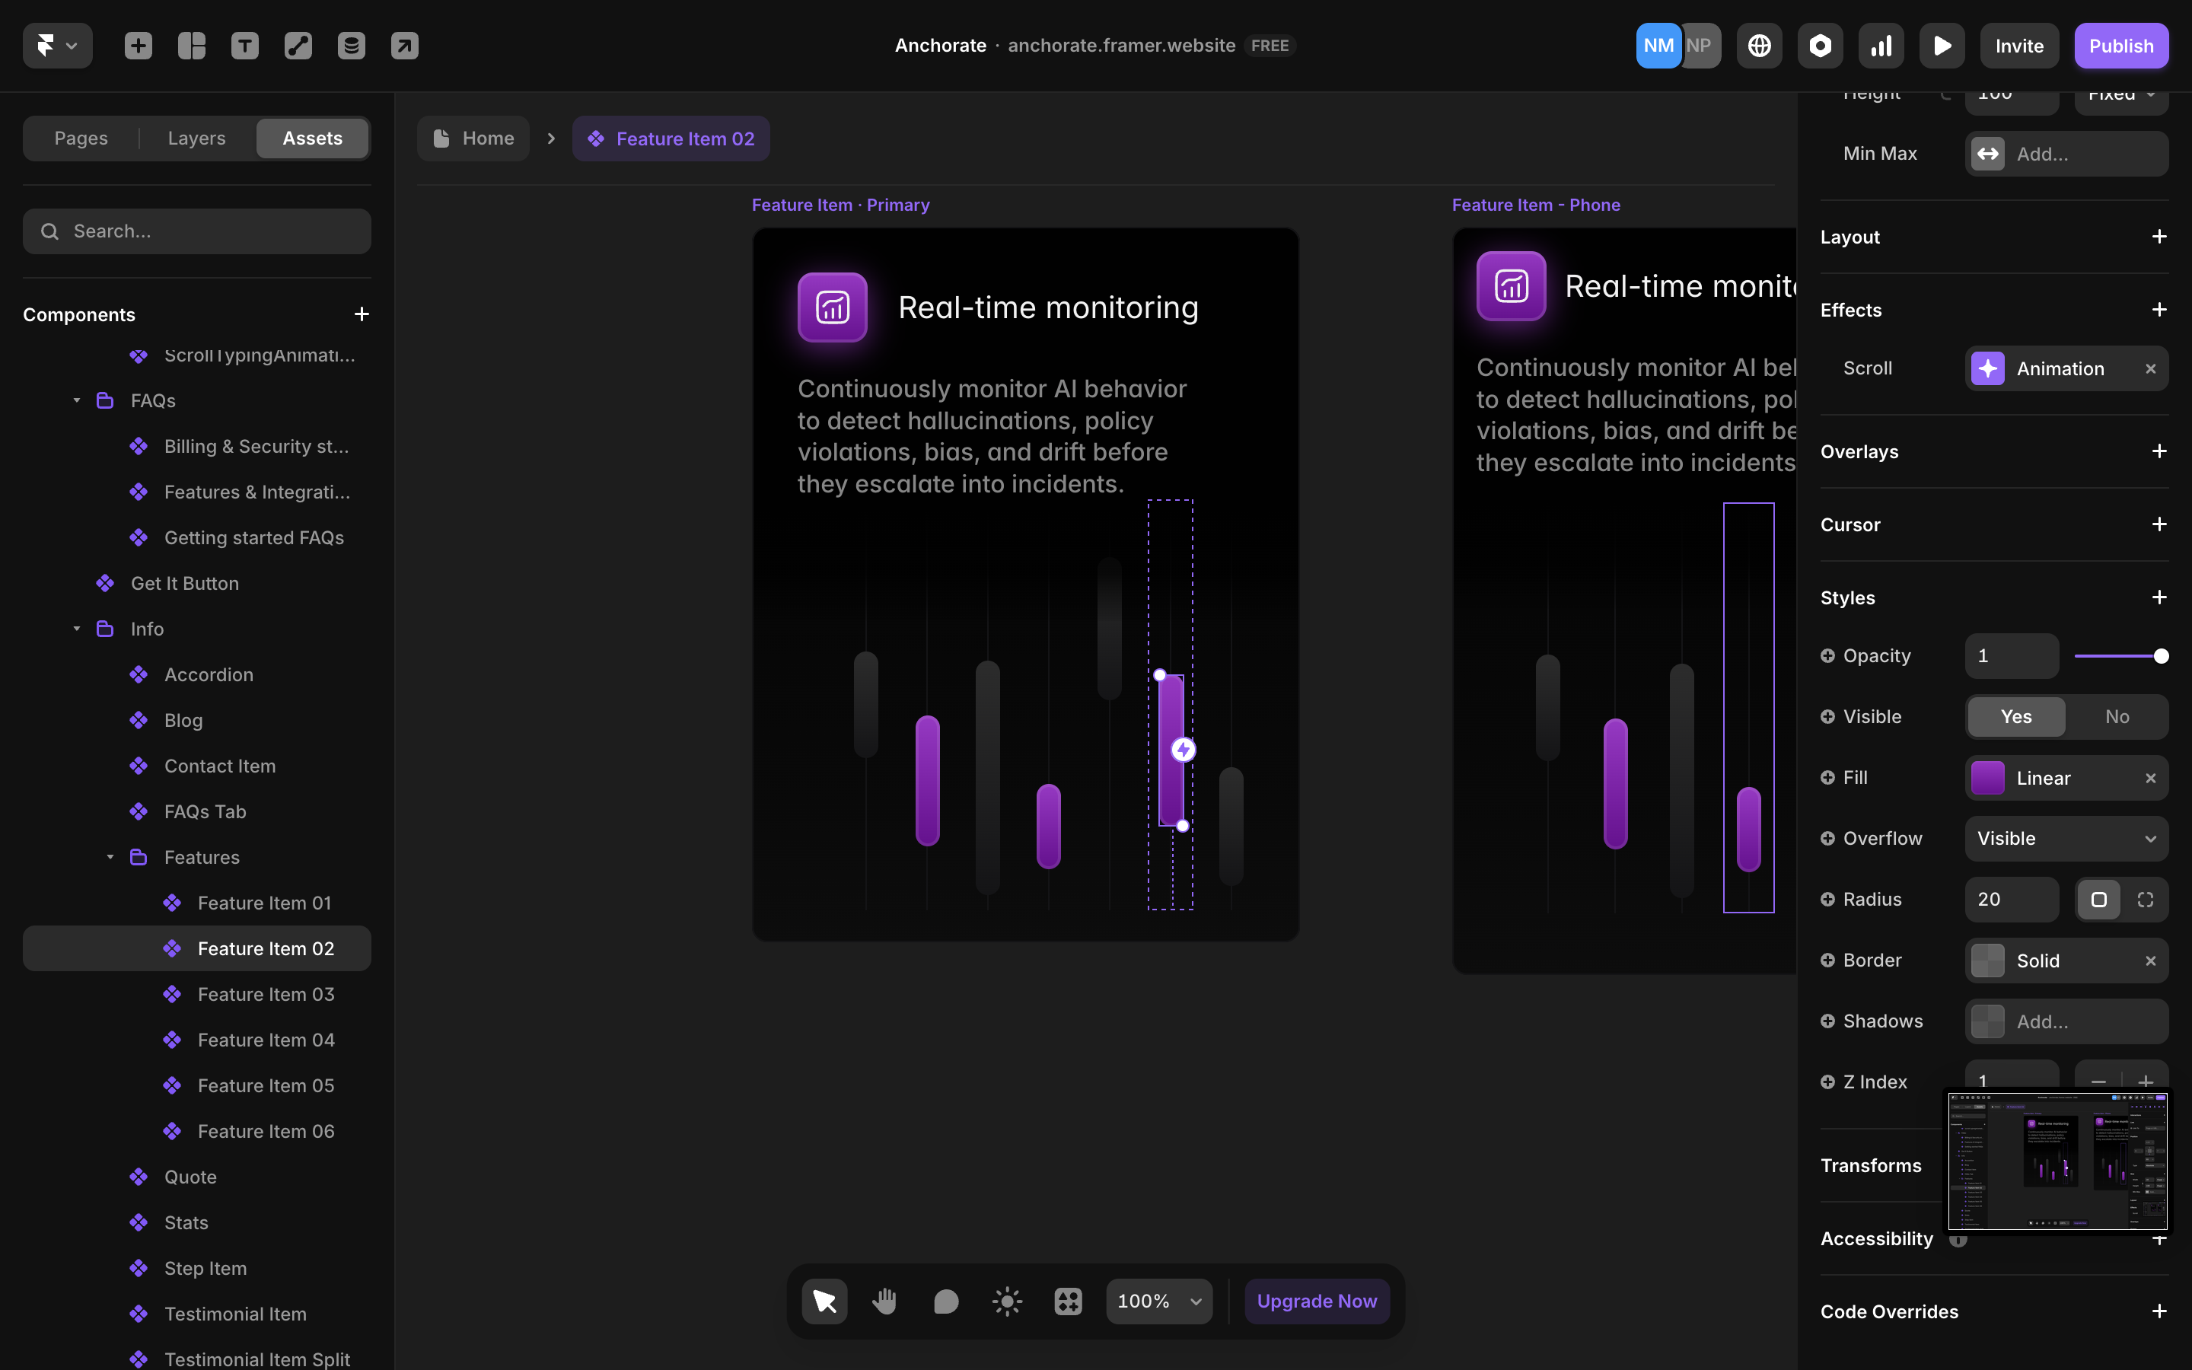Set Visible to No
The width and height of the screenshot is (2192, 1370).
(2117, 717)
